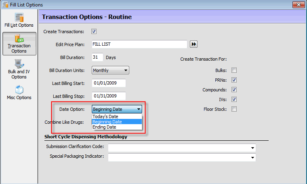Screen dimensions: 307x184
Task: Uncheck the IVs checkbox
Action: (234, 99)
